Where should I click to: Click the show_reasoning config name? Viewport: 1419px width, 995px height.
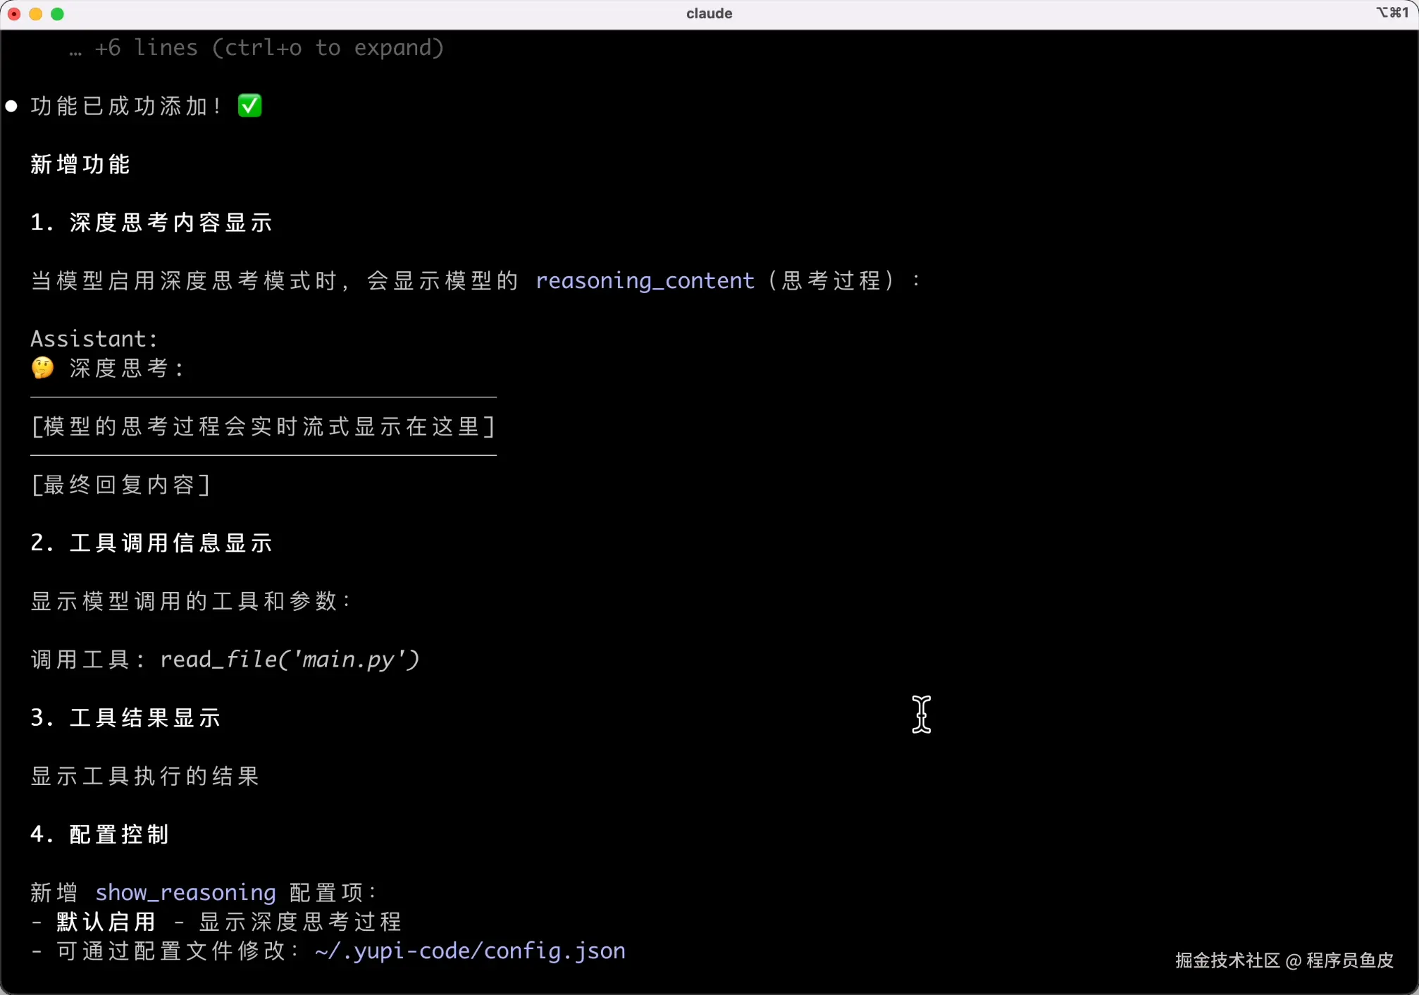click(185, 892)
